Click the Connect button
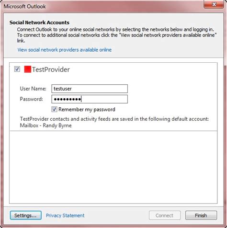Viewport: 227px width, 228px height. [165, 216]
